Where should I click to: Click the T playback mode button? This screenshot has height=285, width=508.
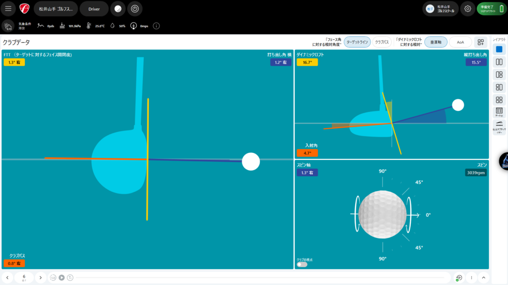70,278
